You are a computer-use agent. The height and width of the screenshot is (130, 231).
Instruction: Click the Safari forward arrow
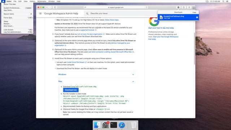point(50,7)
